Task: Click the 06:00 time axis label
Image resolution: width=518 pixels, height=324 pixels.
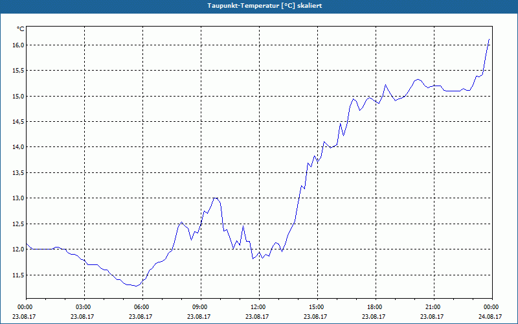Action: pyautogui.click(x=142, y=307)
